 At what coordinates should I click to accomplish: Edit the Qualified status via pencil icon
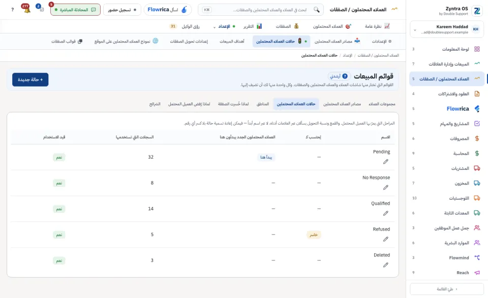point(386,213)
